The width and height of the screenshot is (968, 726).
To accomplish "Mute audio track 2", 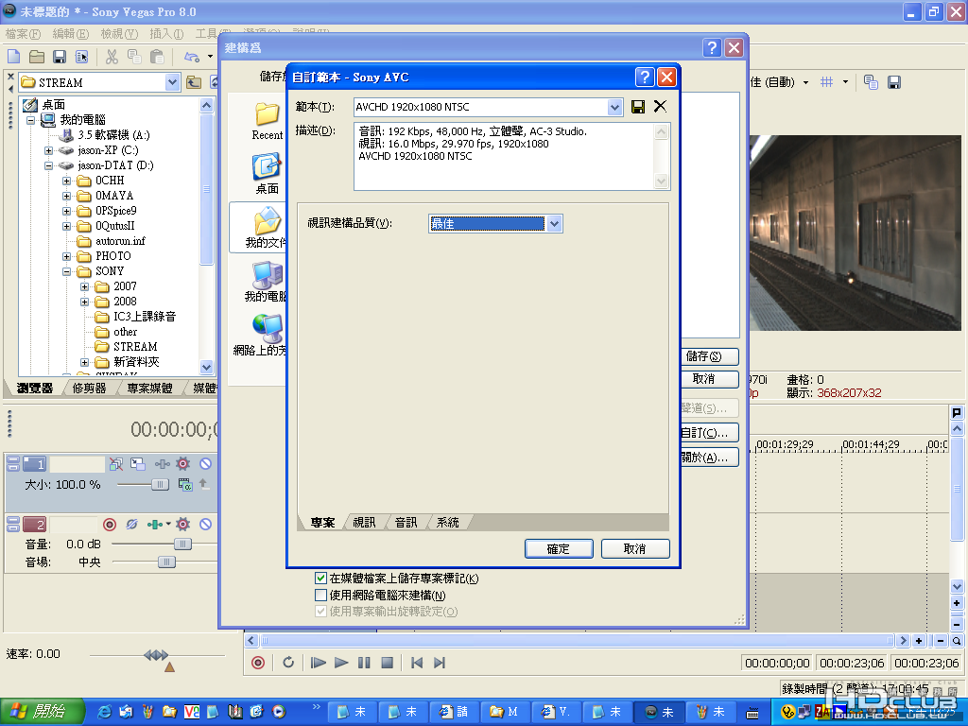I will (205, 524).
